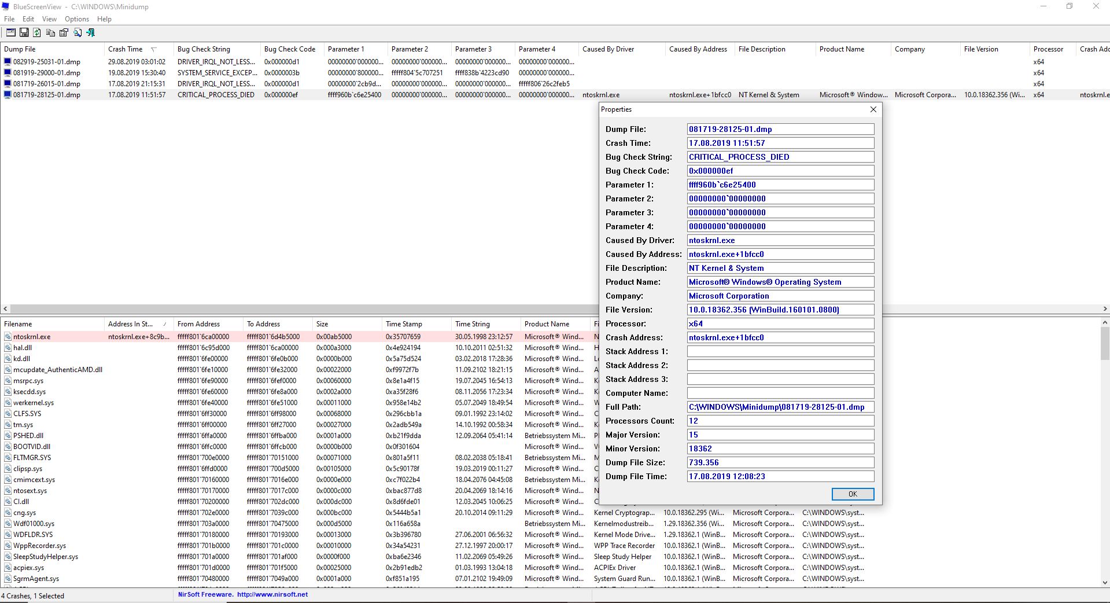Screen dimensions: 1110x603
Task: Click the Caused By Driver field in Properties
Action: click(780, 240)
